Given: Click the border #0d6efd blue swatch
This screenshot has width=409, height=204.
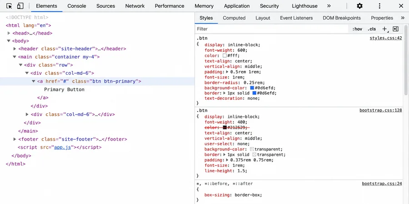Looking at the screenshot, I should [x=254, y=93].
